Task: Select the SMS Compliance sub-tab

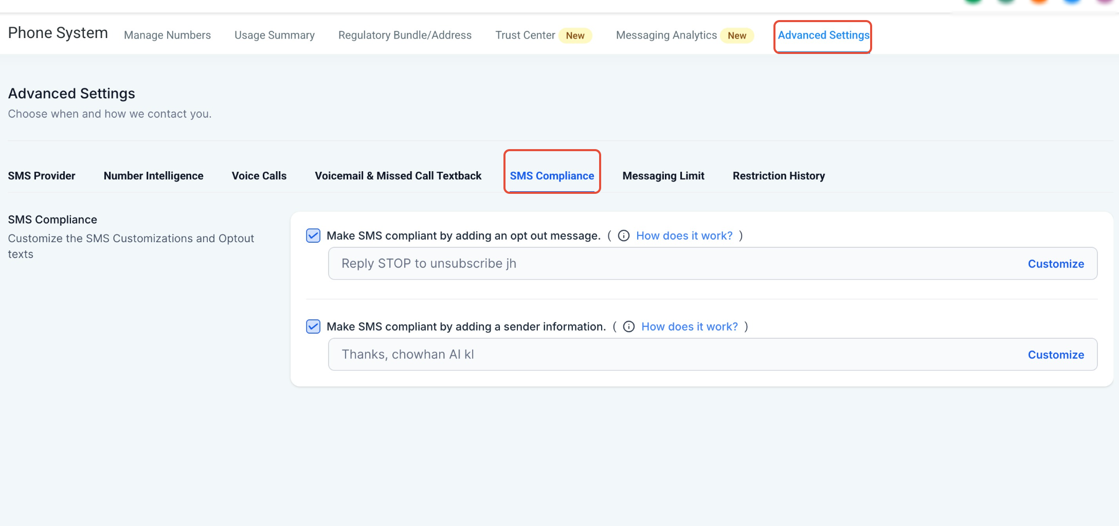Action: point(552,176)
